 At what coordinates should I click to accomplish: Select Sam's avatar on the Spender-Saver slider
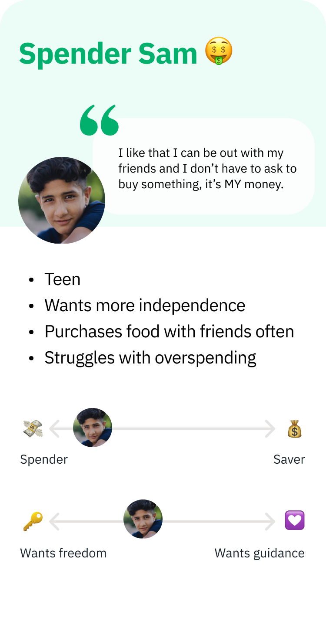coord(93,428)
